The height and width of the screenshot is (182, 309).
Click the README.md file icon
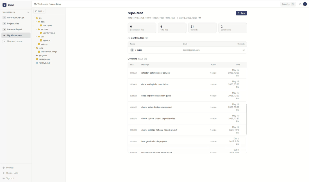37,63
